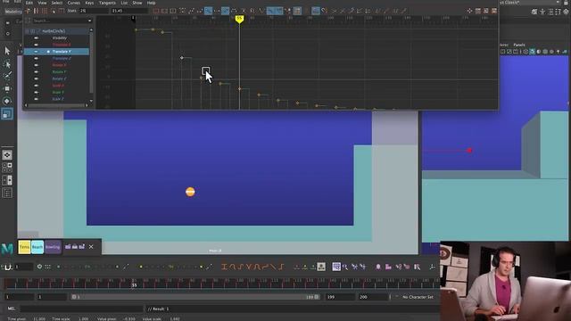Click outliner scroll right arrow
This screenshot has height=321, width=571.
click(x=87, y=105)
